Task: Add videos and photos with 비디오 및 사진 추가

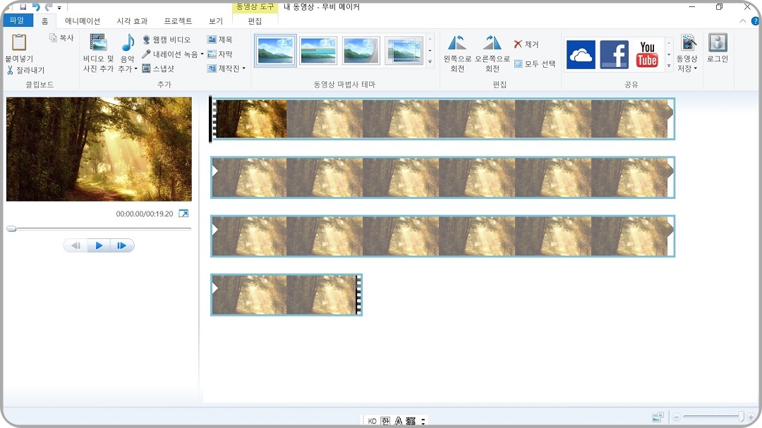Action: pyautogui.click(x=98, y=52)
